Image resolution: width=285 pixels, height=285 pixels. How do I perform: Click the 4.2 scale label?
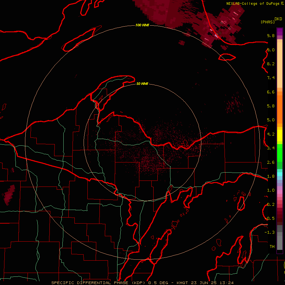click(x=271, y=134)
